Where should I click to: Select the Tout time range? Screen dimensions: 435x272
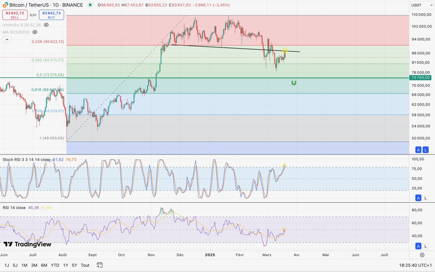[x=85, y=265]
